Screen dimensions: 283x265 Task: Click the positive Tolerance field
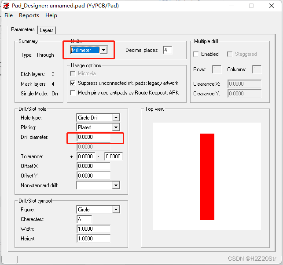[x=86, y=156]
